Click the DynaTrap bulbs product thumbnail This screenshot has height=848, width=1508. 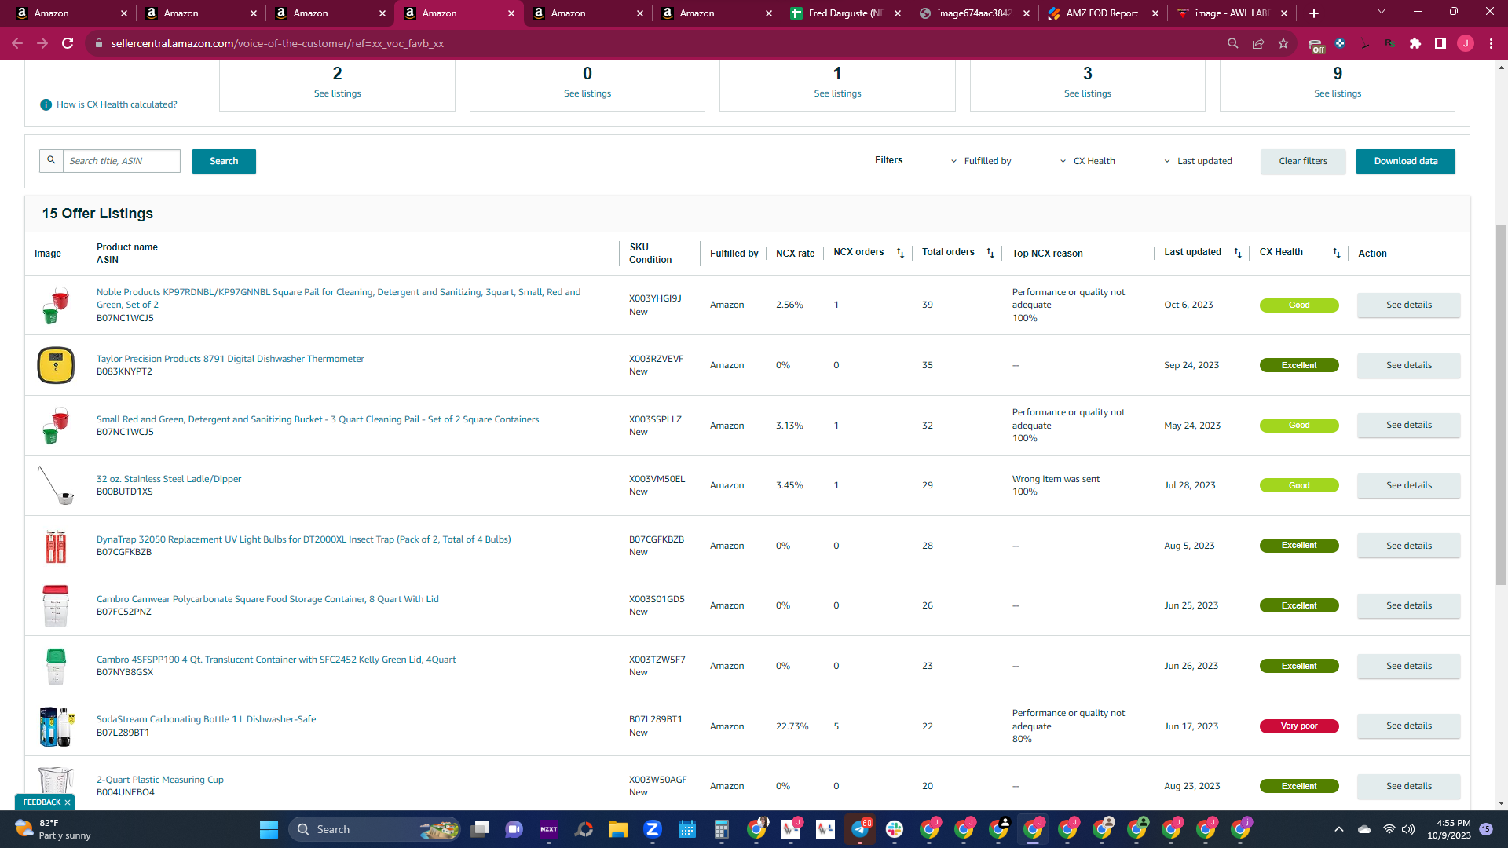click(56, 546)
